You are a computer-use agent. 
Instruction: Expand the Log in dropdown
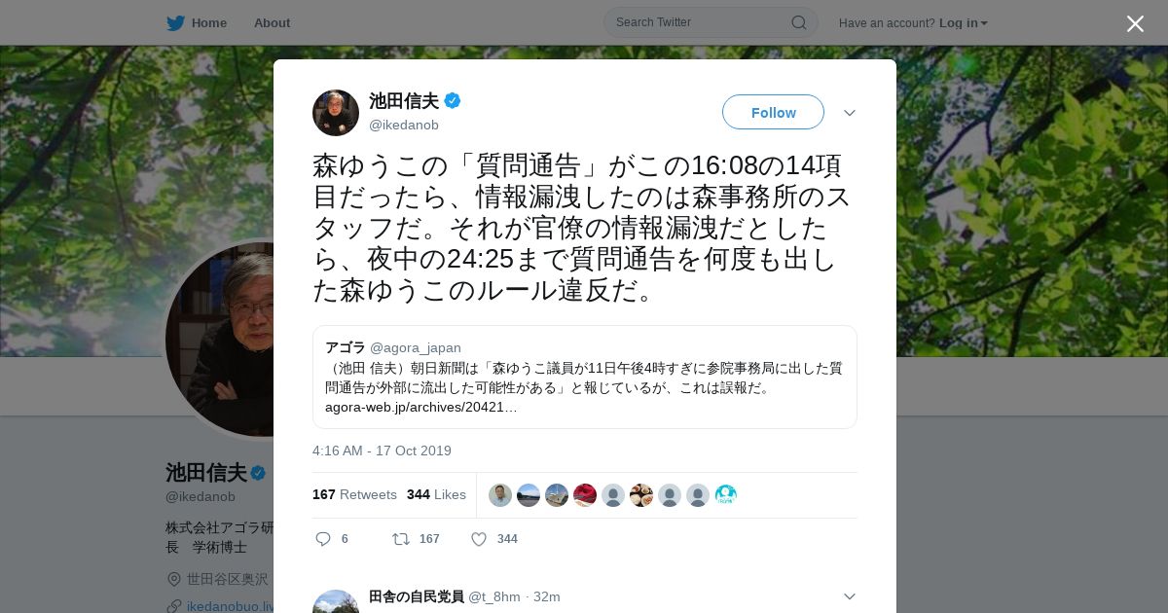(x=963, y=22)
